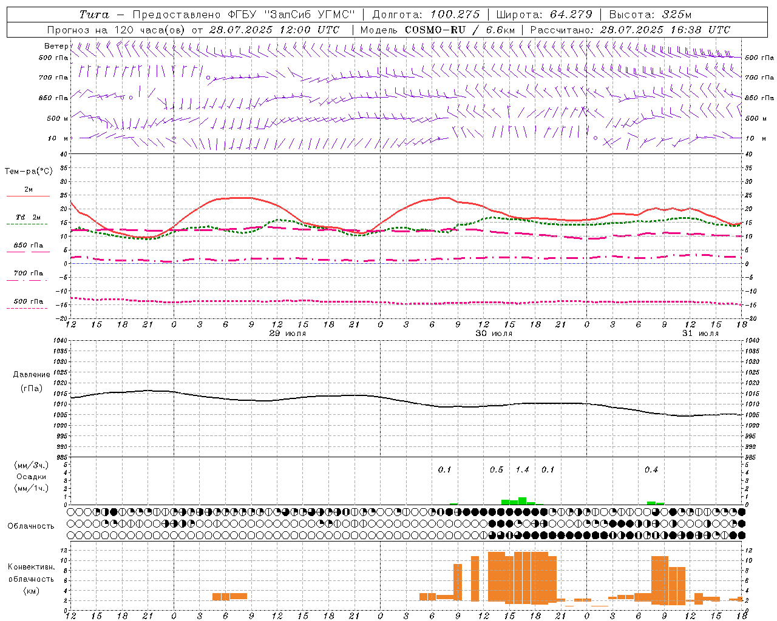Click the solid red line sample under legend "2м"

[28, 196]
